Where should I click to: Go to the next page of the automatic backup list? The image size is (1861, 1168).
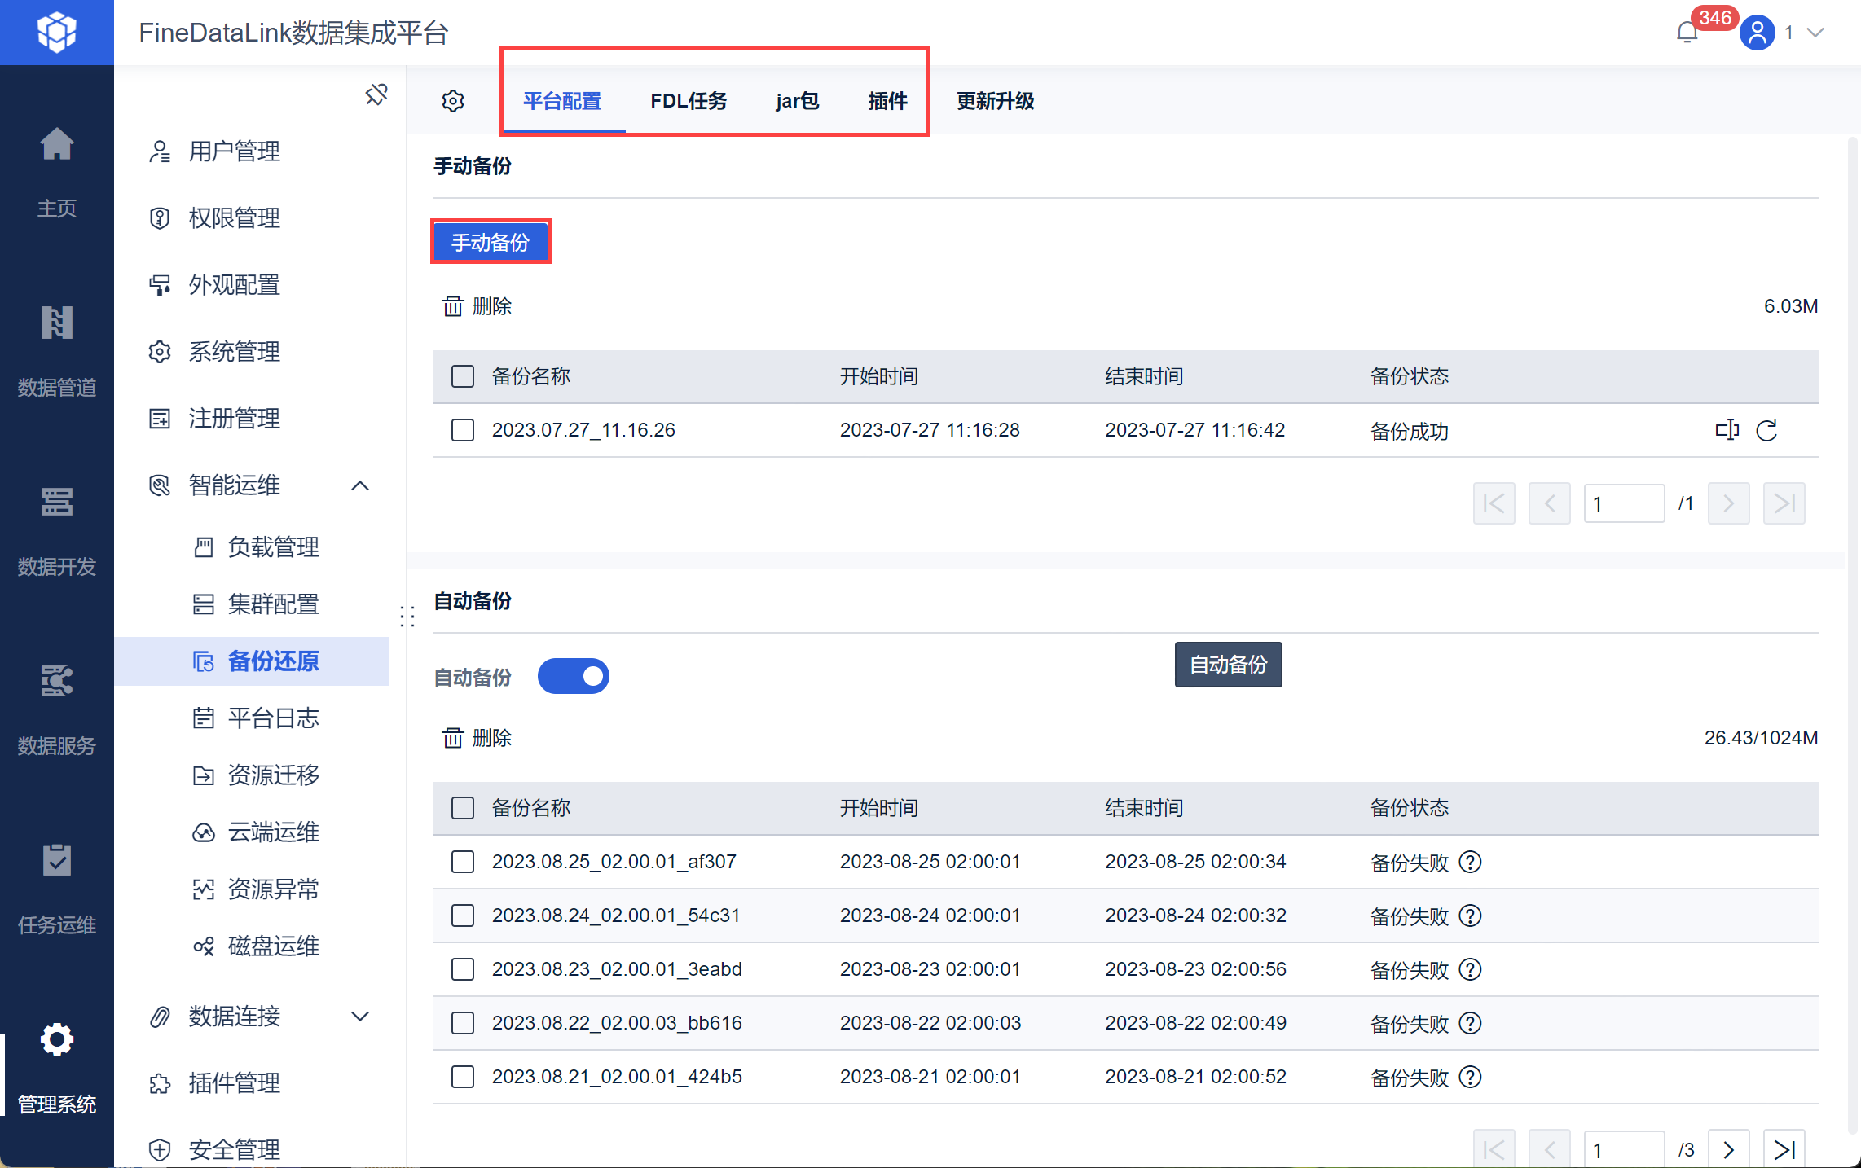pyautogui.click(x=1728, y=1149)
